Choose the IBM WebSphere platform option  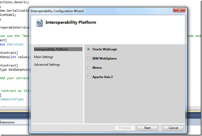point(88,58)
